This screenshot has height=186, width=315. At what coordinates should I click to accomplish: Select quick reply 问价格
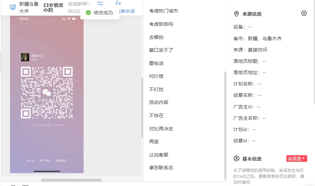click(x=156, y=76)
